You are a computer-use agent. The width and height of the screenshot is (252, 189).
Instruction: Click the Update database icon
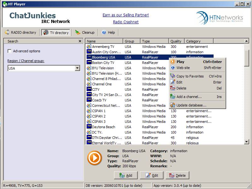pyautogui.click(x=173, y=105)
